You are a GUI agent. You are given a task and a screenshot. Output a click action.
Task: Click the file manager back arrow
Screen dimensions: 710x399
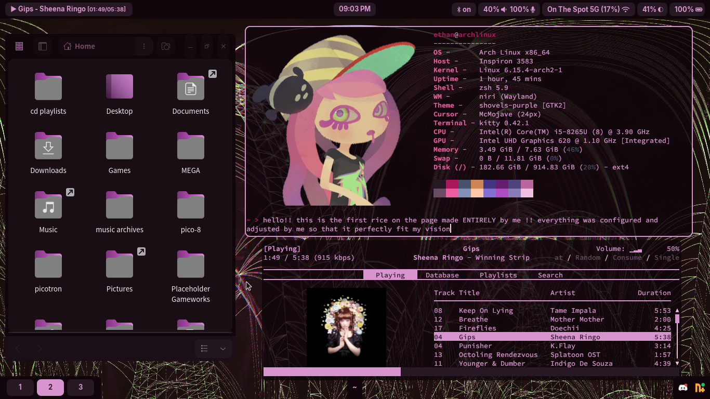click(x=18, y=349)
